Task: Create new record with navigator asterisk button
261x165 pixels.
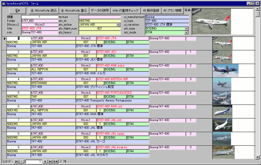Action: pos(56,161)
